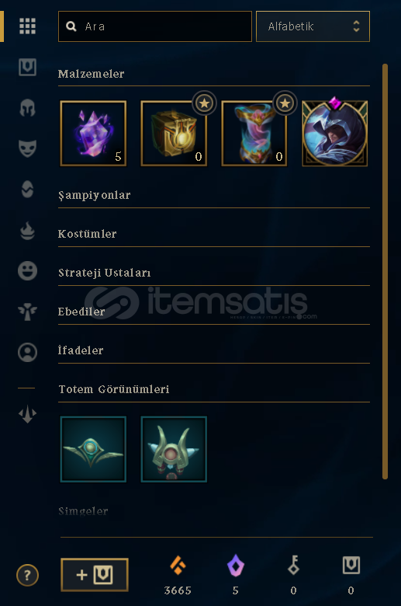The image size is (401, 606).
Task: Open the Alfabetik sort dropdown
Action: pos(313,26)
